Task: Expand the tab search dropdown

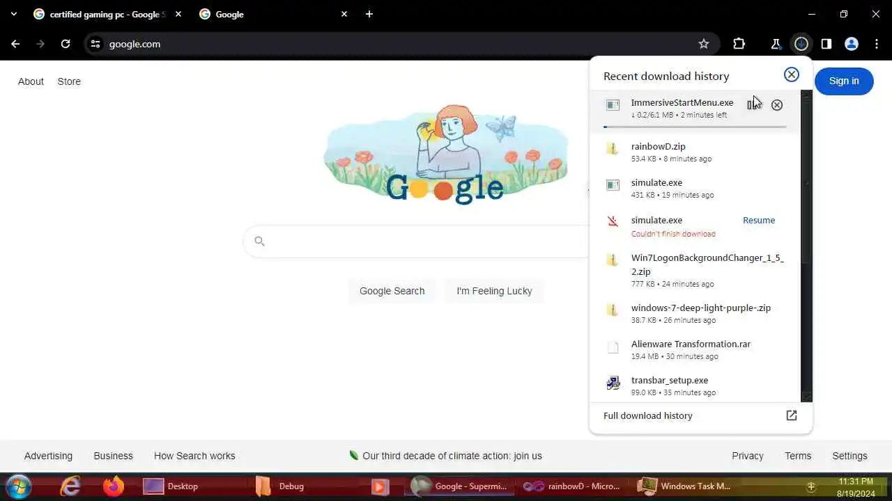Action: tap(13, 14)
